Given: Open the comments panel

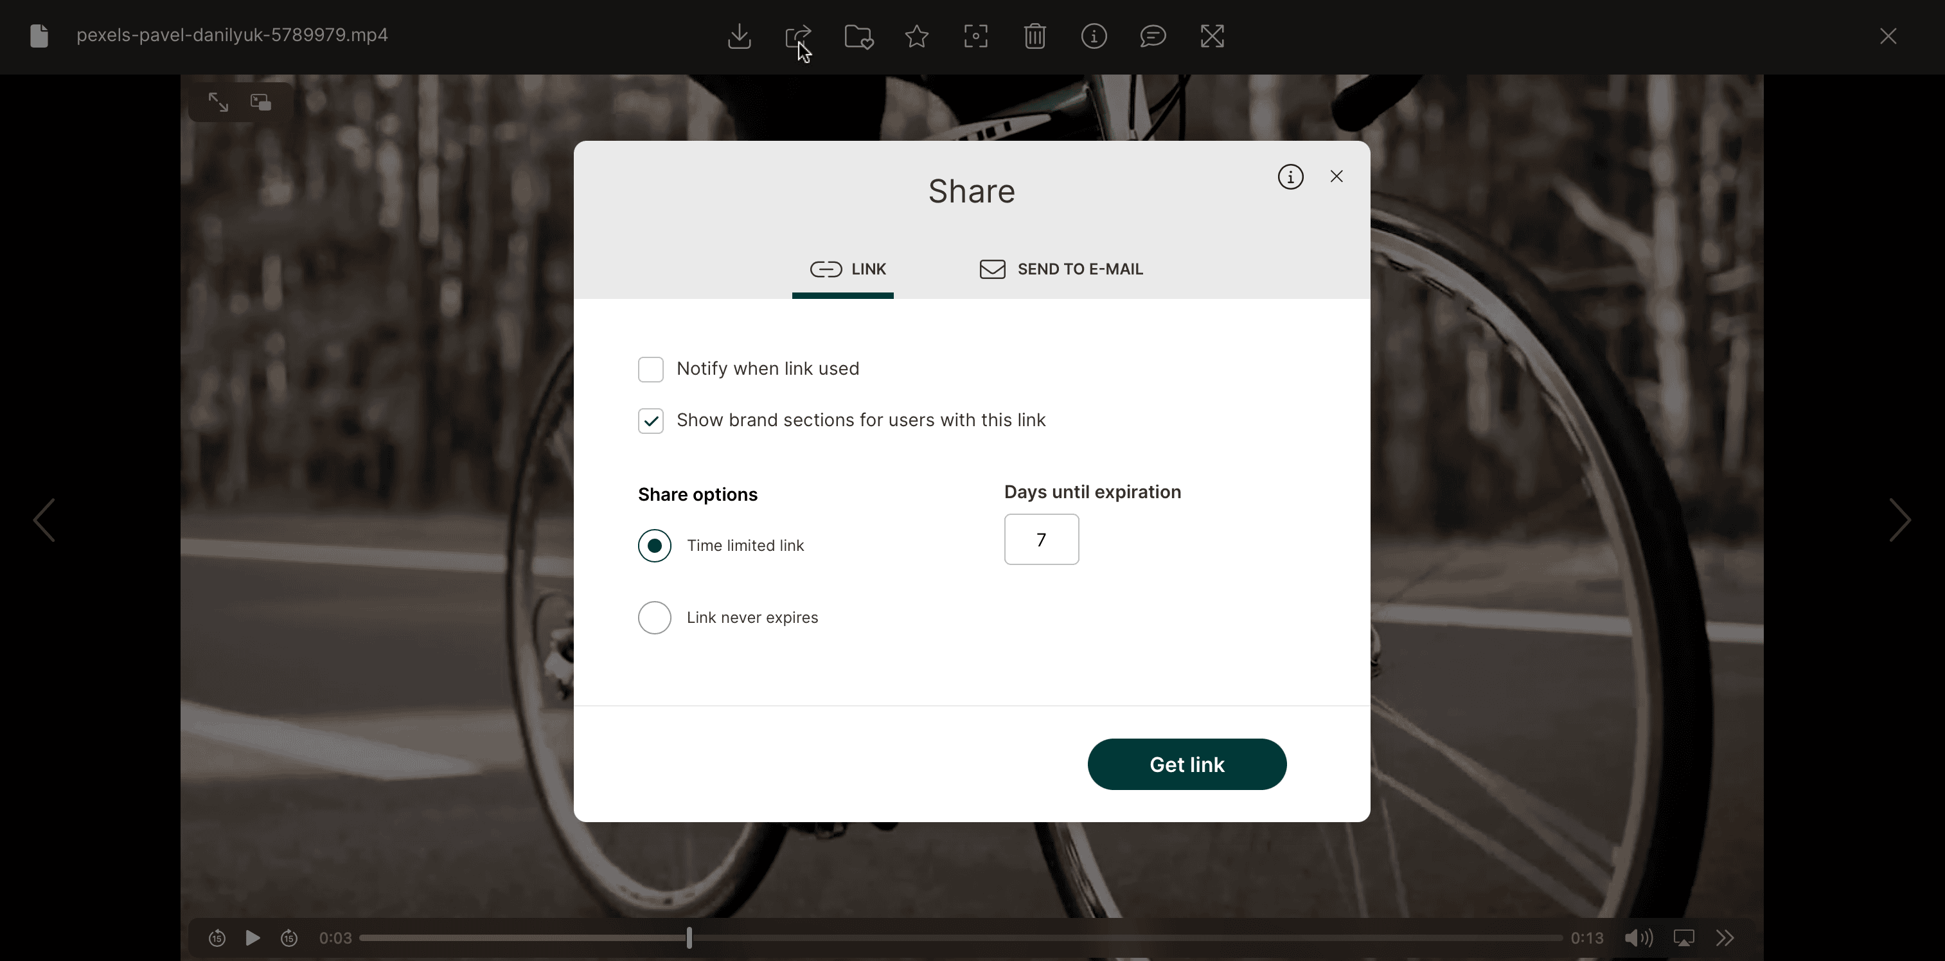Looking at the screenshot, I should [1153, 35].
